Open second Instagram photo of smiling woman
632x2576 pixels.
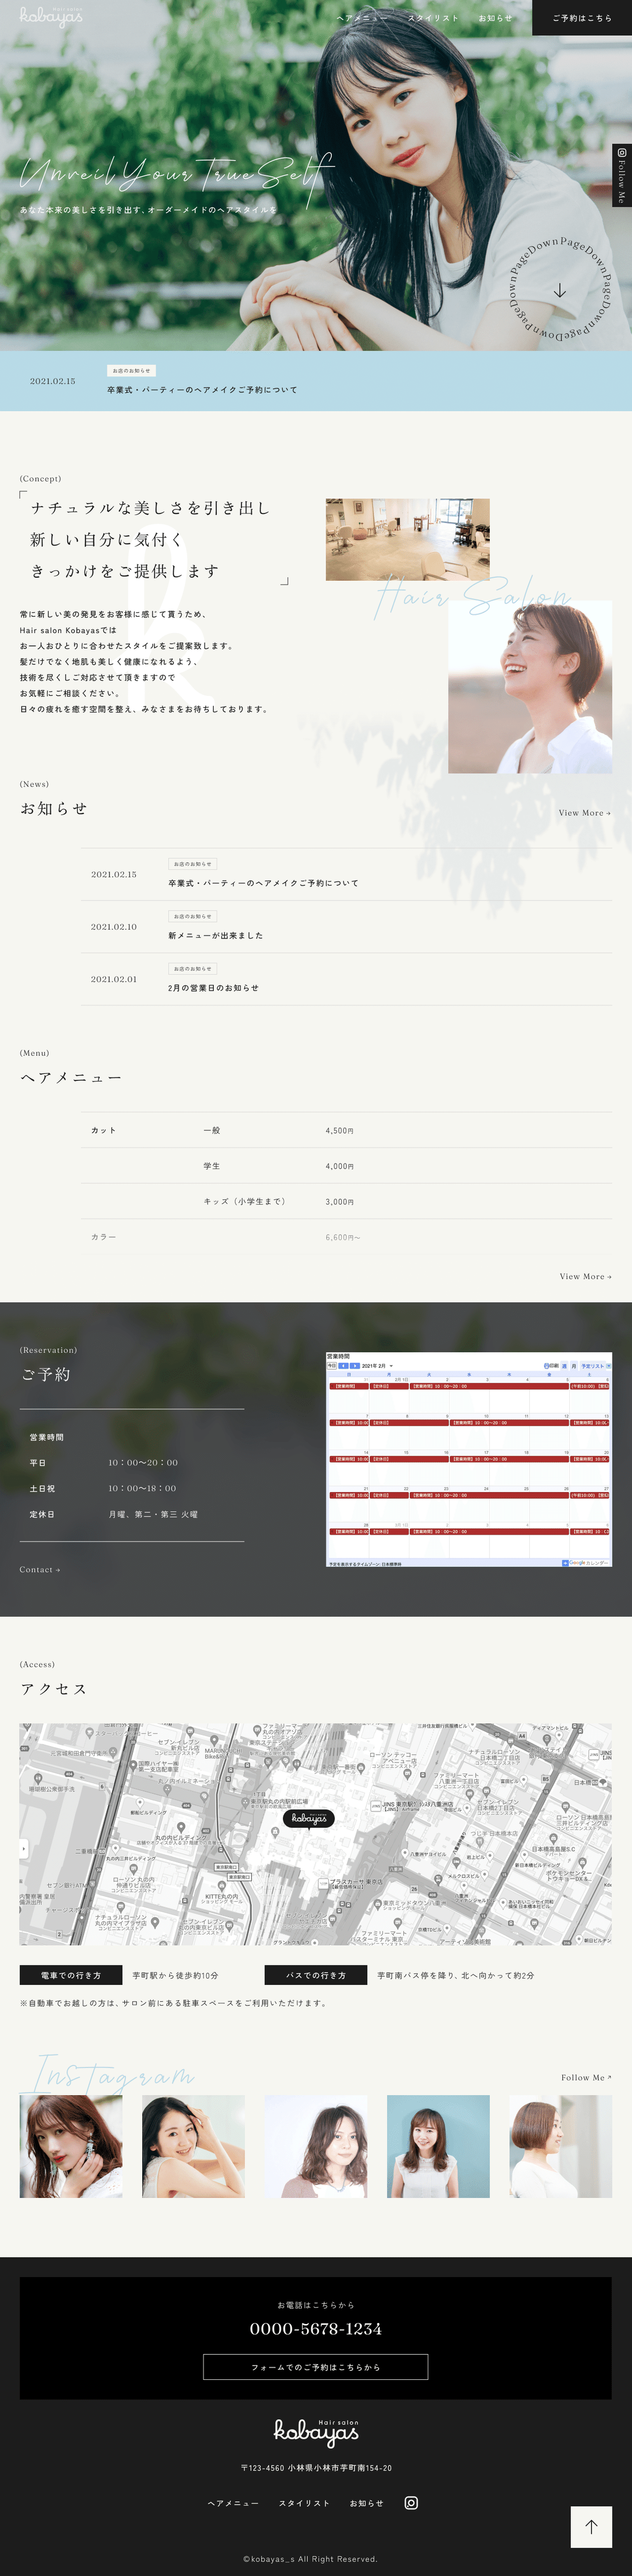[194, 2146]
